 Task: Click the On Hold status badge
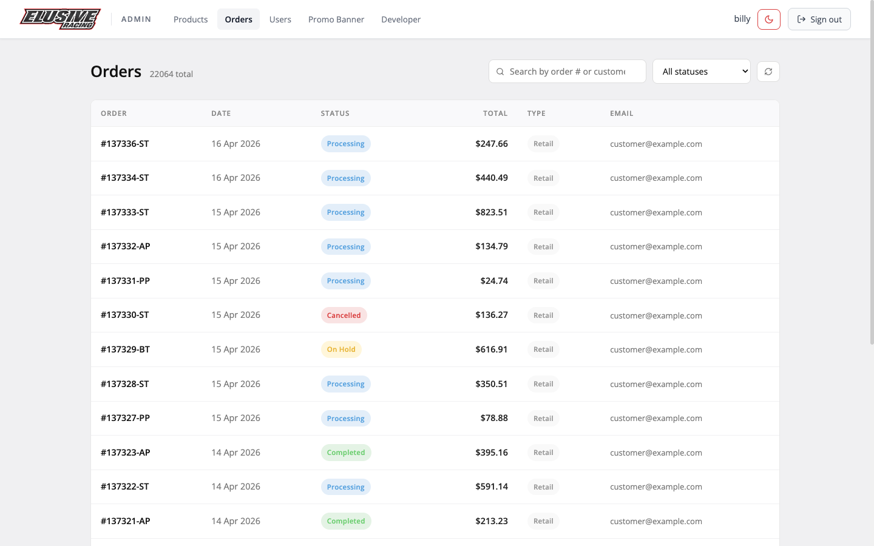341,349
